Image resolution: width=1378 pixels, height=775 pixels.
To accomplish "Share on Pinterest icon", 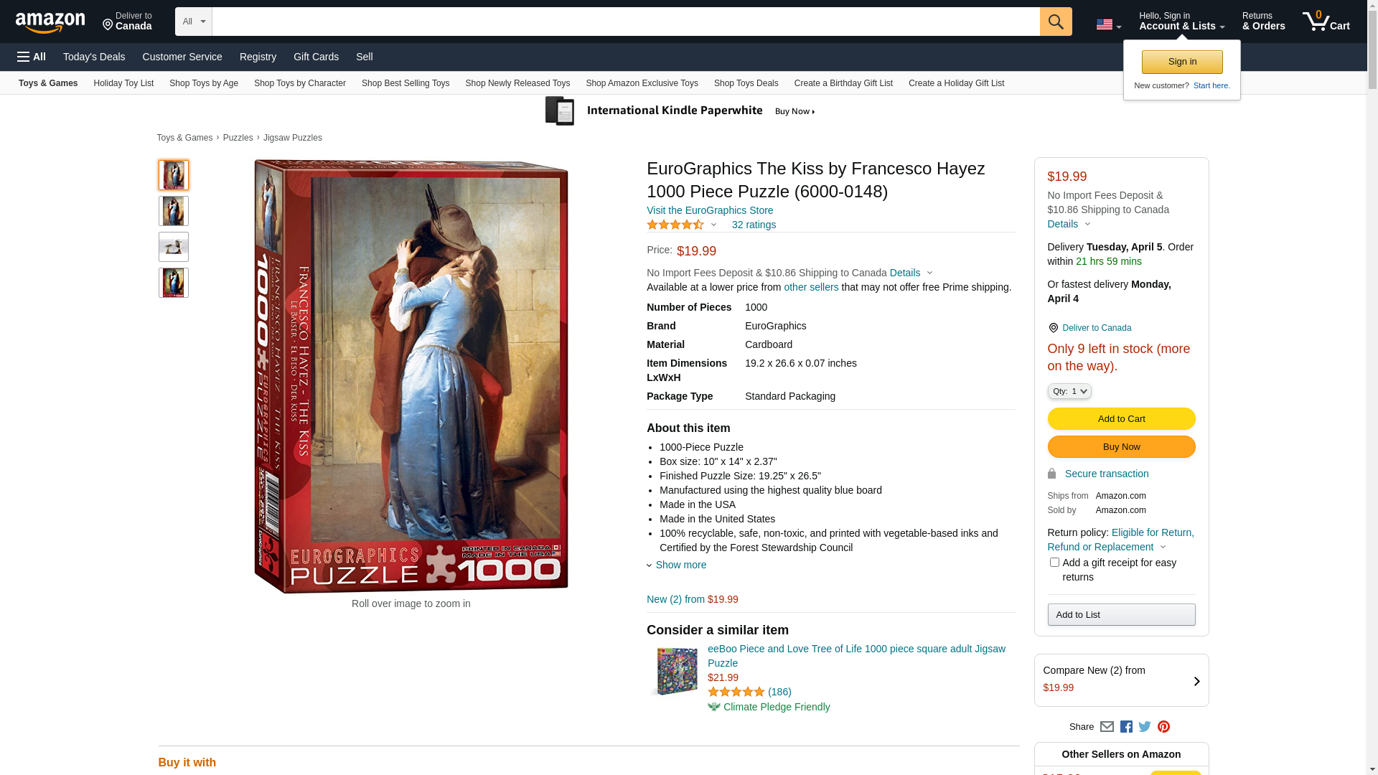I will 1163,727.
